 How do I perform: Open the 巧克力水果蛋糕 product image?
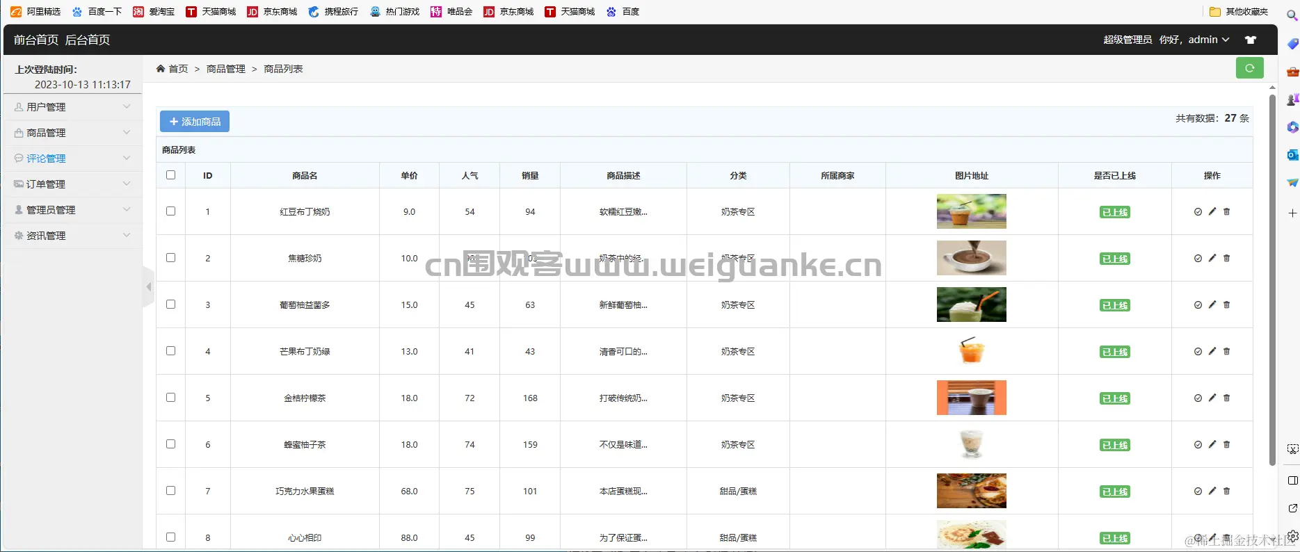click(972, 491)
